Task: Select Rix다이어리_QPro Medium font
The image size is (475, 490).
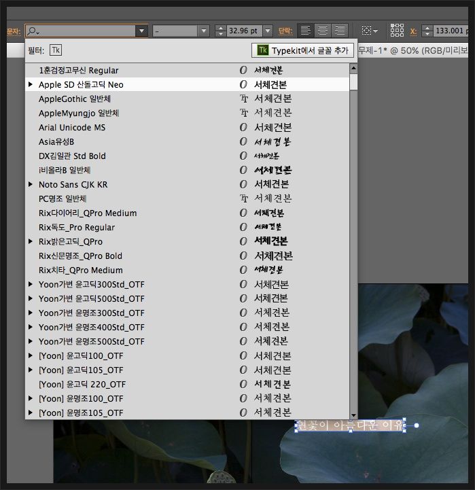Action: point(187,213)
